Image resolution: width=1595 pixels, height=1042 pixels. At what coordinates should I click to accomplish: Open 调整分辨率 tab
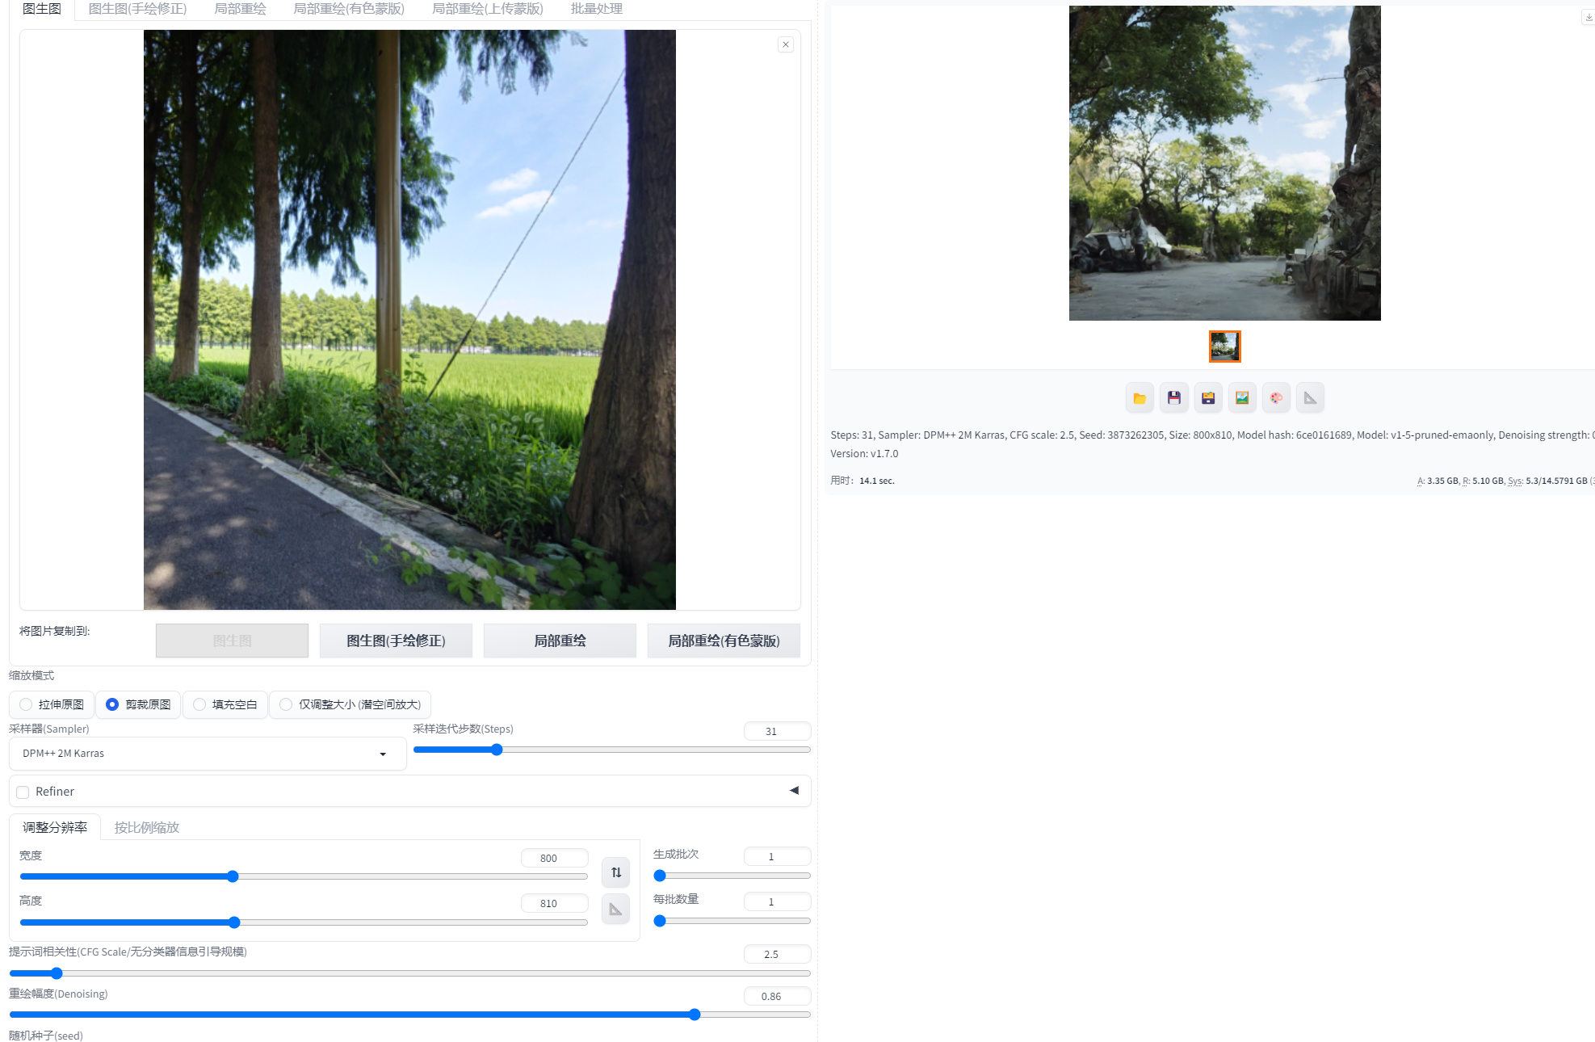pos(55,827)
